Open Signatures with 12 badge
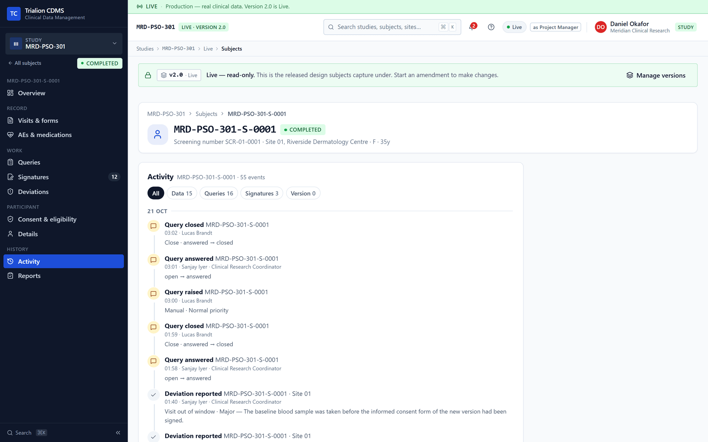This screenshot has width=708, height=442. click(x=64, y=177)
